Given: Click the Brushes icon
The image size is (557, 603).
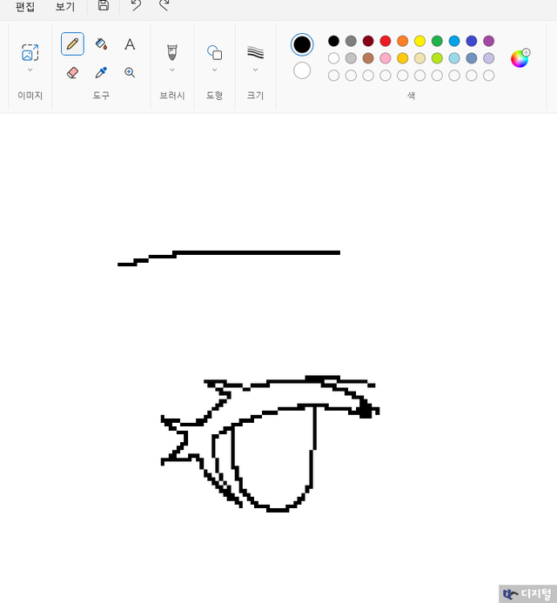Looking at the screenshot, I should point(172,52).
